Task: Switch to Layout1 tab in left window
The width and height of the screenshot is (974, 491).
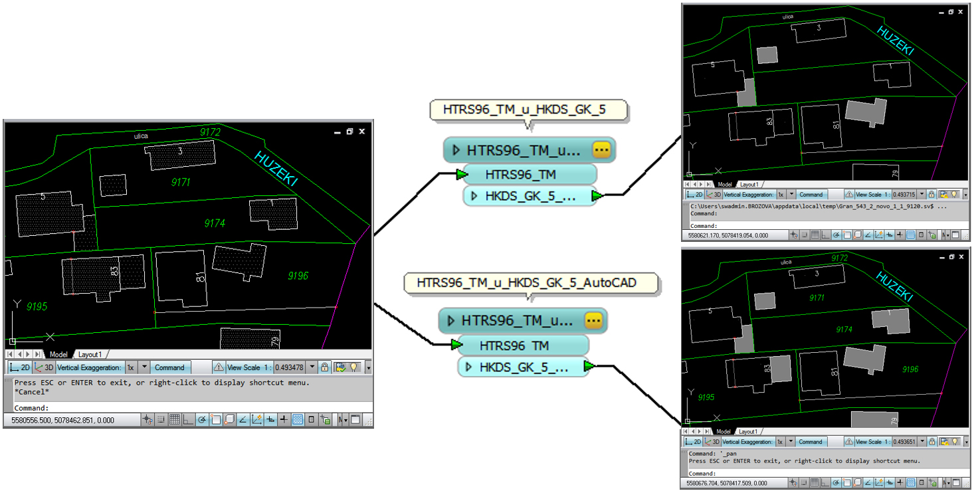Action: [x=91, y=355]
